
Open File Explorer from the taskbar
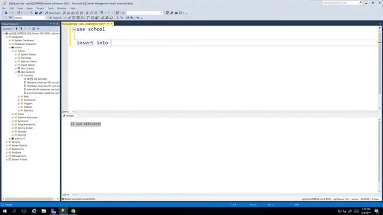(x=44, y=211)
